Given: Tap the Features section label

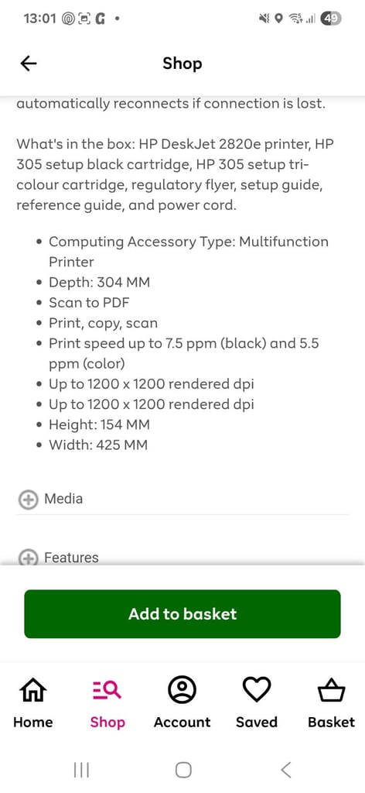Looking at the screenshot, I should tap(71, 558).
